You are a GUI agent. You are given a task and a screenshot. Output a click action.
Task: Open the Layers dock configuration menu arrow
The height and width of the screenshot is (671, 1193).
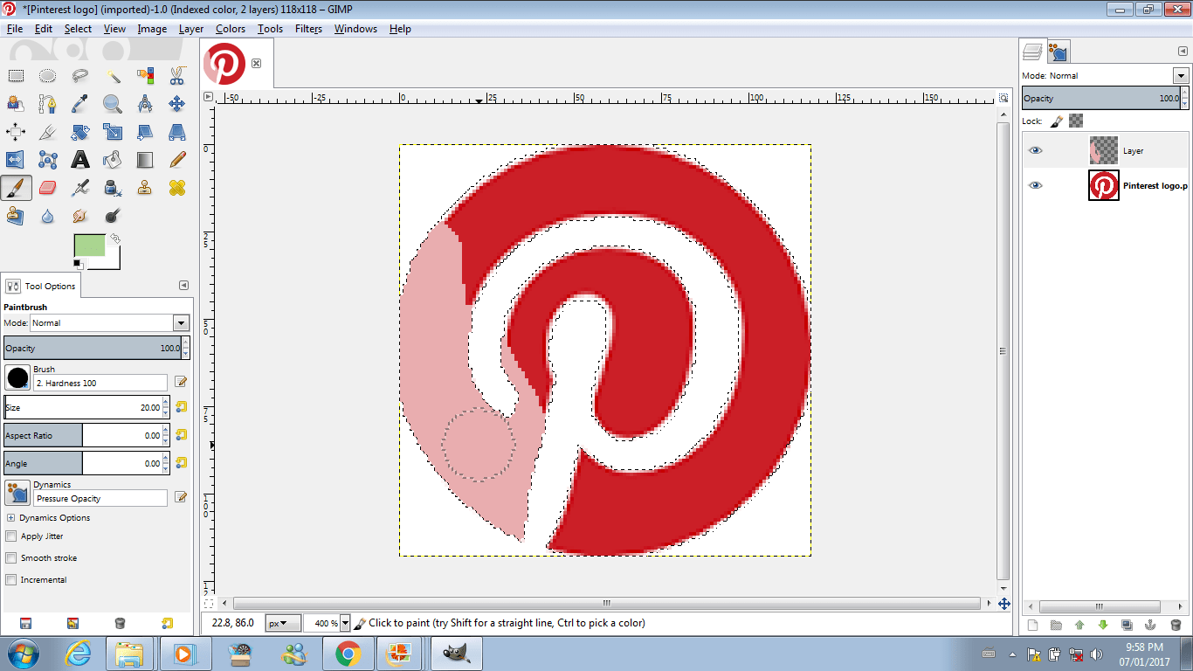[x=1182, y=52]
